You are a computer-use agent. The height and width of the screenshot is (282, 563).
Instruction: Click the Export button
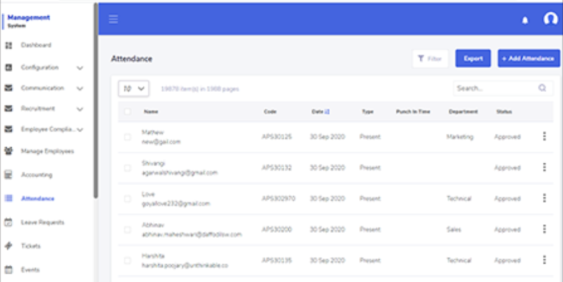tap(473, 59)
